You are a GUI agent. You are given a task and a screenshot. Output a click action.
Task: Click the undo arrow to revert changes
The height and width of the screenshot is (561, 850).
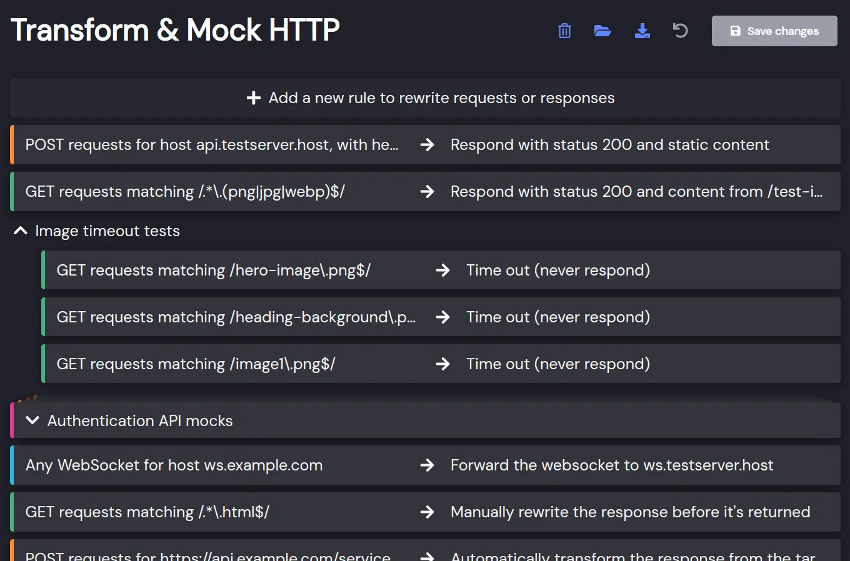click(680, 31)
